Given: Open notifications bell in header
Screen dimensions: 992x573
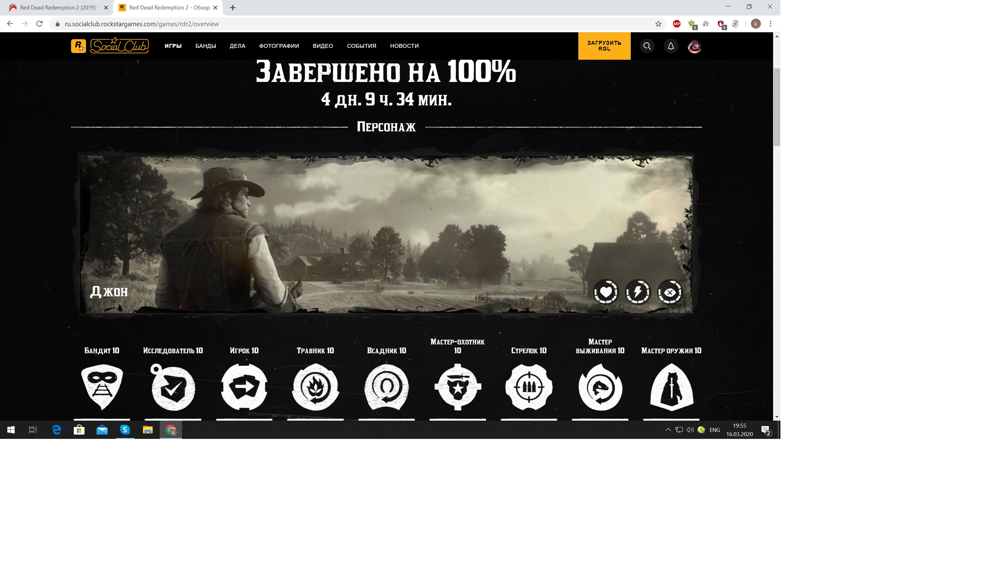Looking at the screenshot, I should coord(671,46).
